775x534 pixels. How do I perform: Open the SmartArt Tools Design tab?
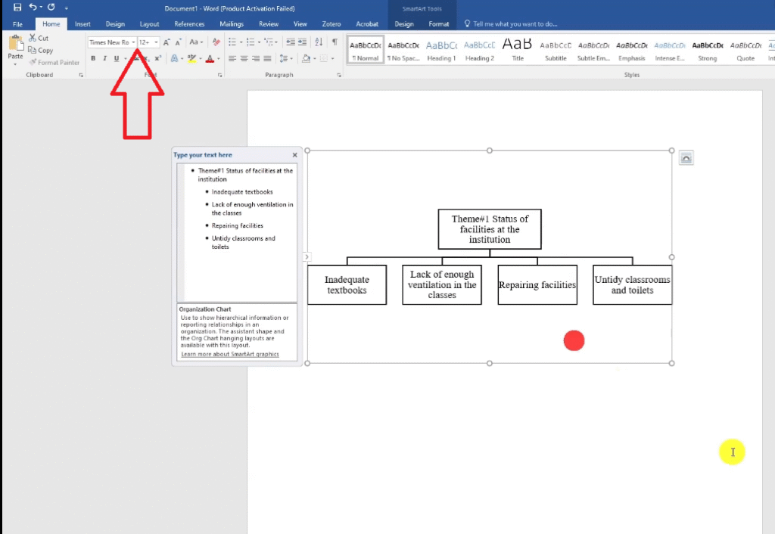(404, 24)
